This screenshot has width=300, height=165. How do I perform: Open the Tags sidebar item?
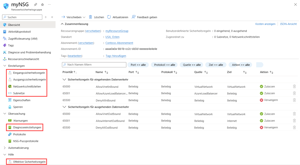tap(11, 45)
